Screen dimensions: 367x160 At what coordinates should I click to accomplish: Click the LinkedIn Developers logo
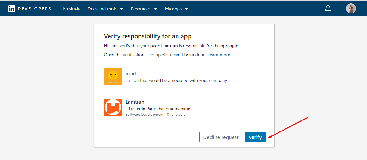click(x=30, y=9)
